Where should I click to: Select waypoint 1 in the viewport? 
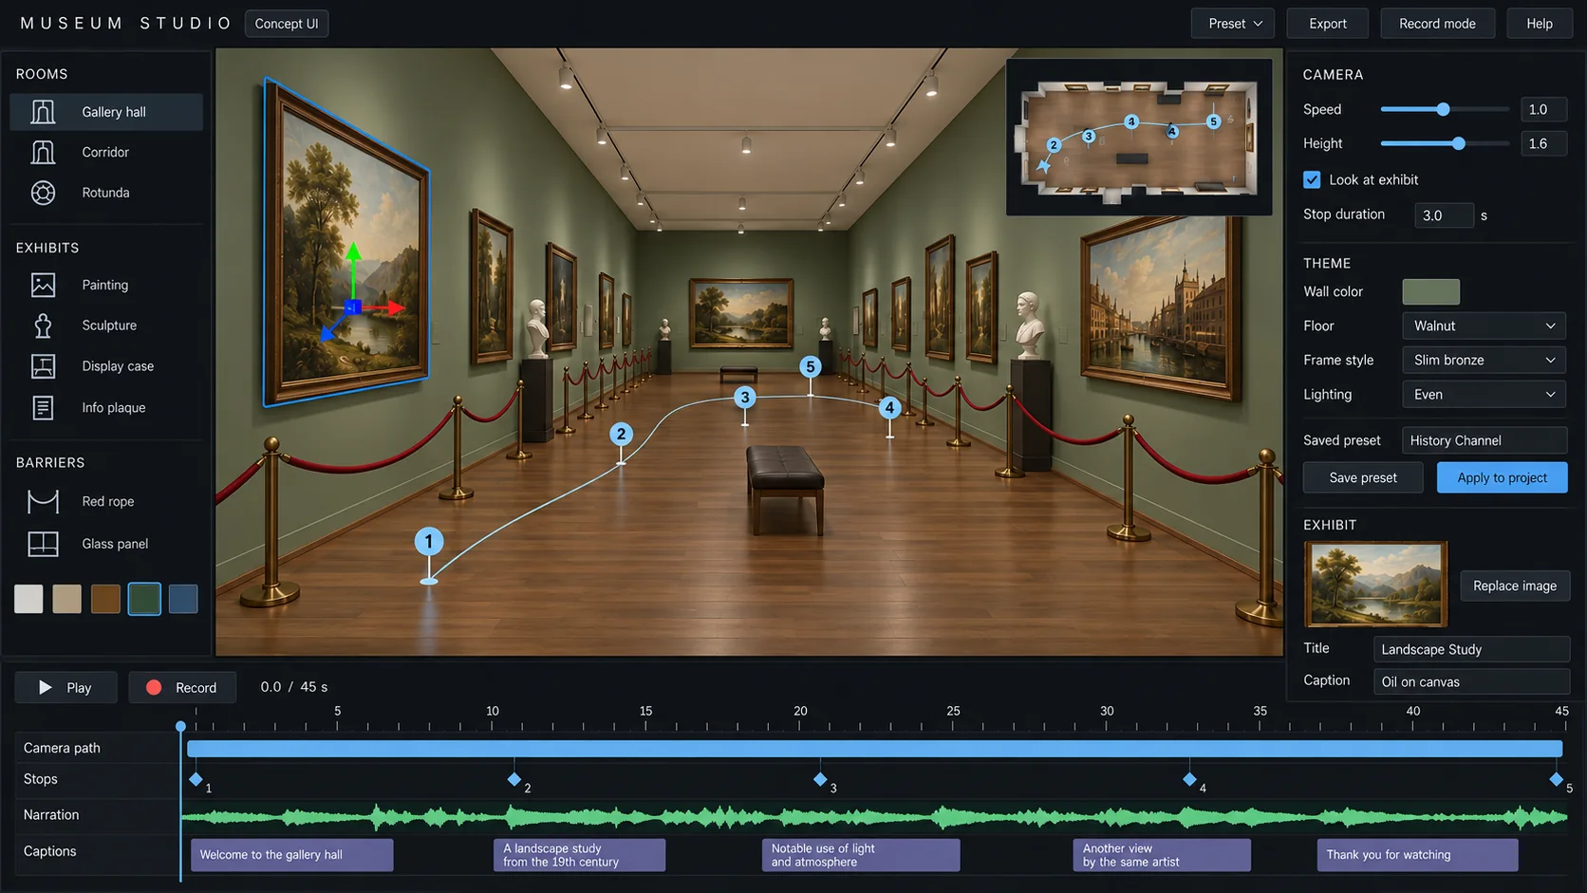[429, 542]
